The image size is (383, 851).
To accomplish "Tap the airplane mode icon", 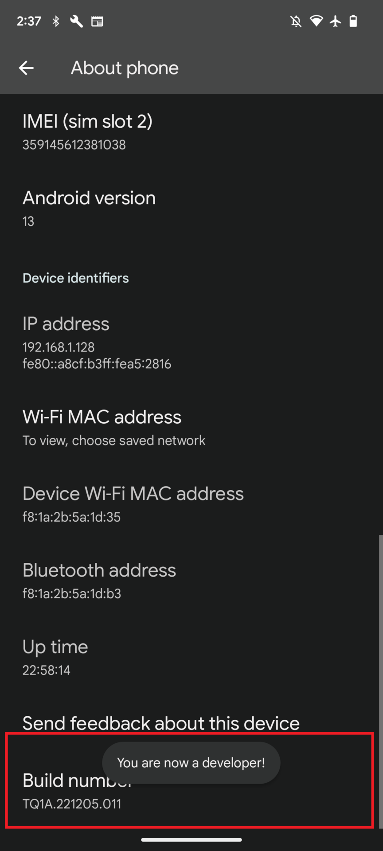I will [335, 21].
